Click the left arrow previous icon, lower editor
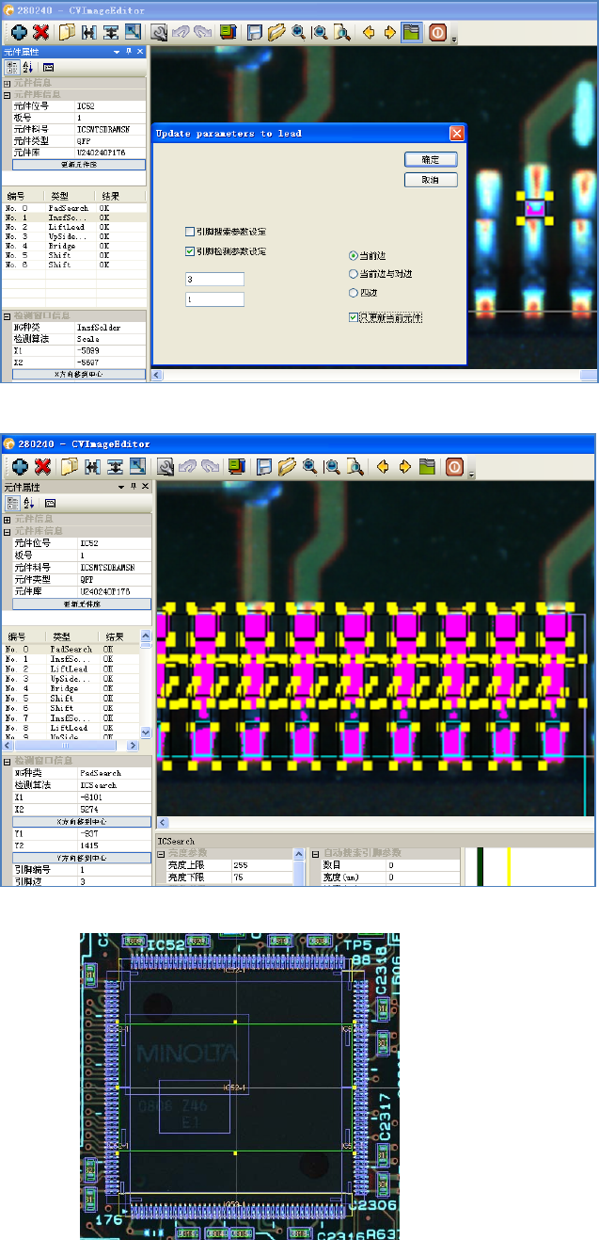 (x=385, y=466)
